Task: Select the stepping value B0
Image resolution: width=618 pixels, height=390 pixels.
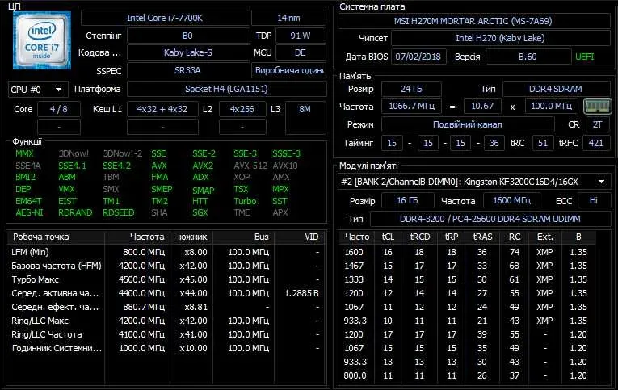Action: click(x=188, y=36)
